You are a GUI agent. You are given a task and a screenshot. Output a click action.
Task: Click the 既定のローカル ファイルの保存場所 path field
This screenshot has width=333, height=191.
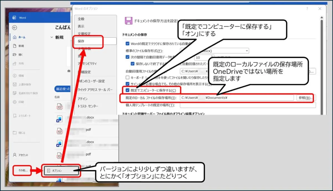(237, 98)
